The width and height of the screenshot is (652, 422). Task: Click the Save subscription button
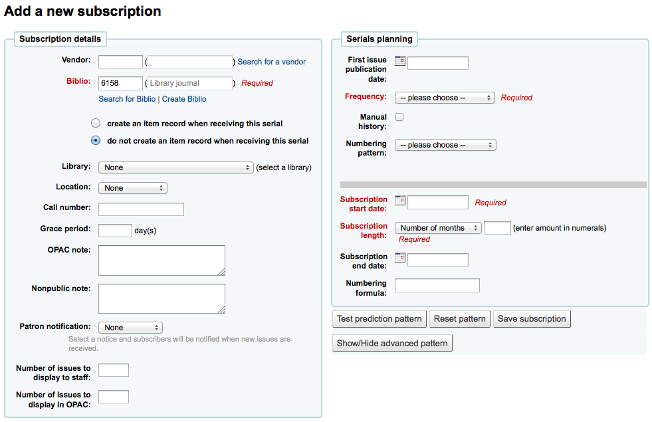click(532, 319)
